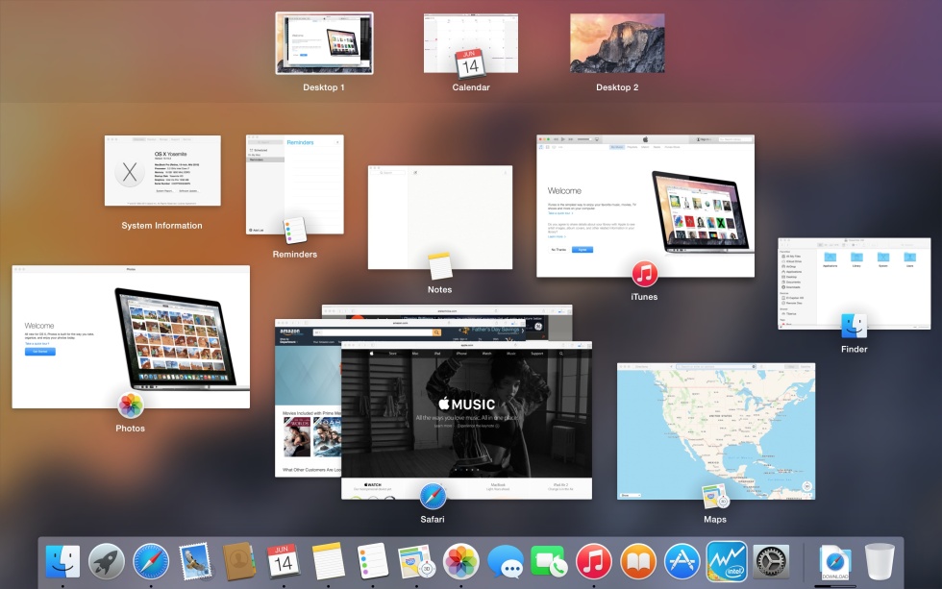Click the "Safari" label below Safari windows

pyautogui.click(x=433, y=520)
